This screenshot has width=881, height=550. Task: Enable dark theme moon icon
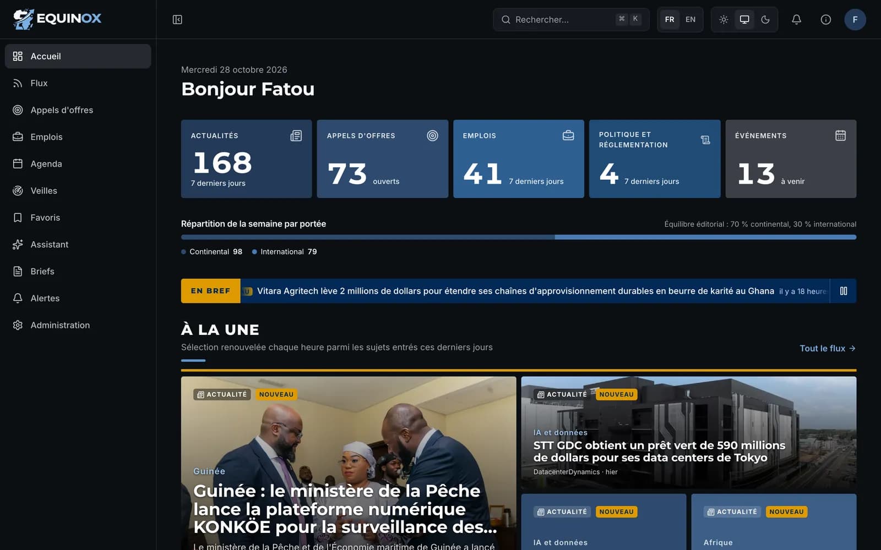pyautogui.click(x=765, y=19)
